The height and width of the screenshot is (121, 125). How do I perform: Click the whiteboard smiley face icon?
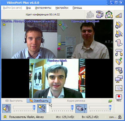119,88
